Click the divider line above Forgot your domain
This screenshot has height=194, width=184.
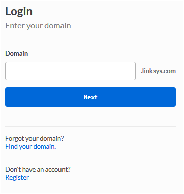coord(90,126)
